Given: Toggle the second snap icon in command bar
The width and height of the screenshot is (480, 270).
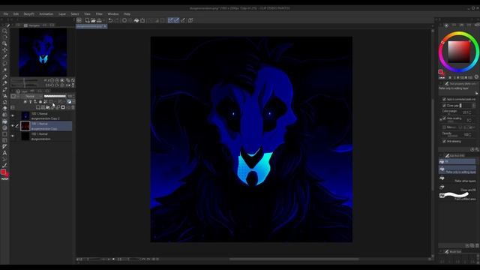Looking at the screenshot, I should (x=177, y=20).
